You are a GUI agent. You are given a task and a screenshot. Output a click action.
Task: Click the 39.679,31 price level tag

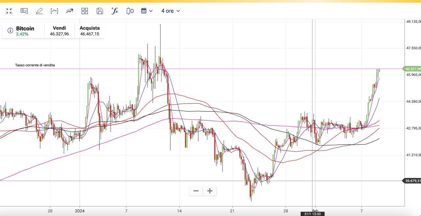[412, 181]
